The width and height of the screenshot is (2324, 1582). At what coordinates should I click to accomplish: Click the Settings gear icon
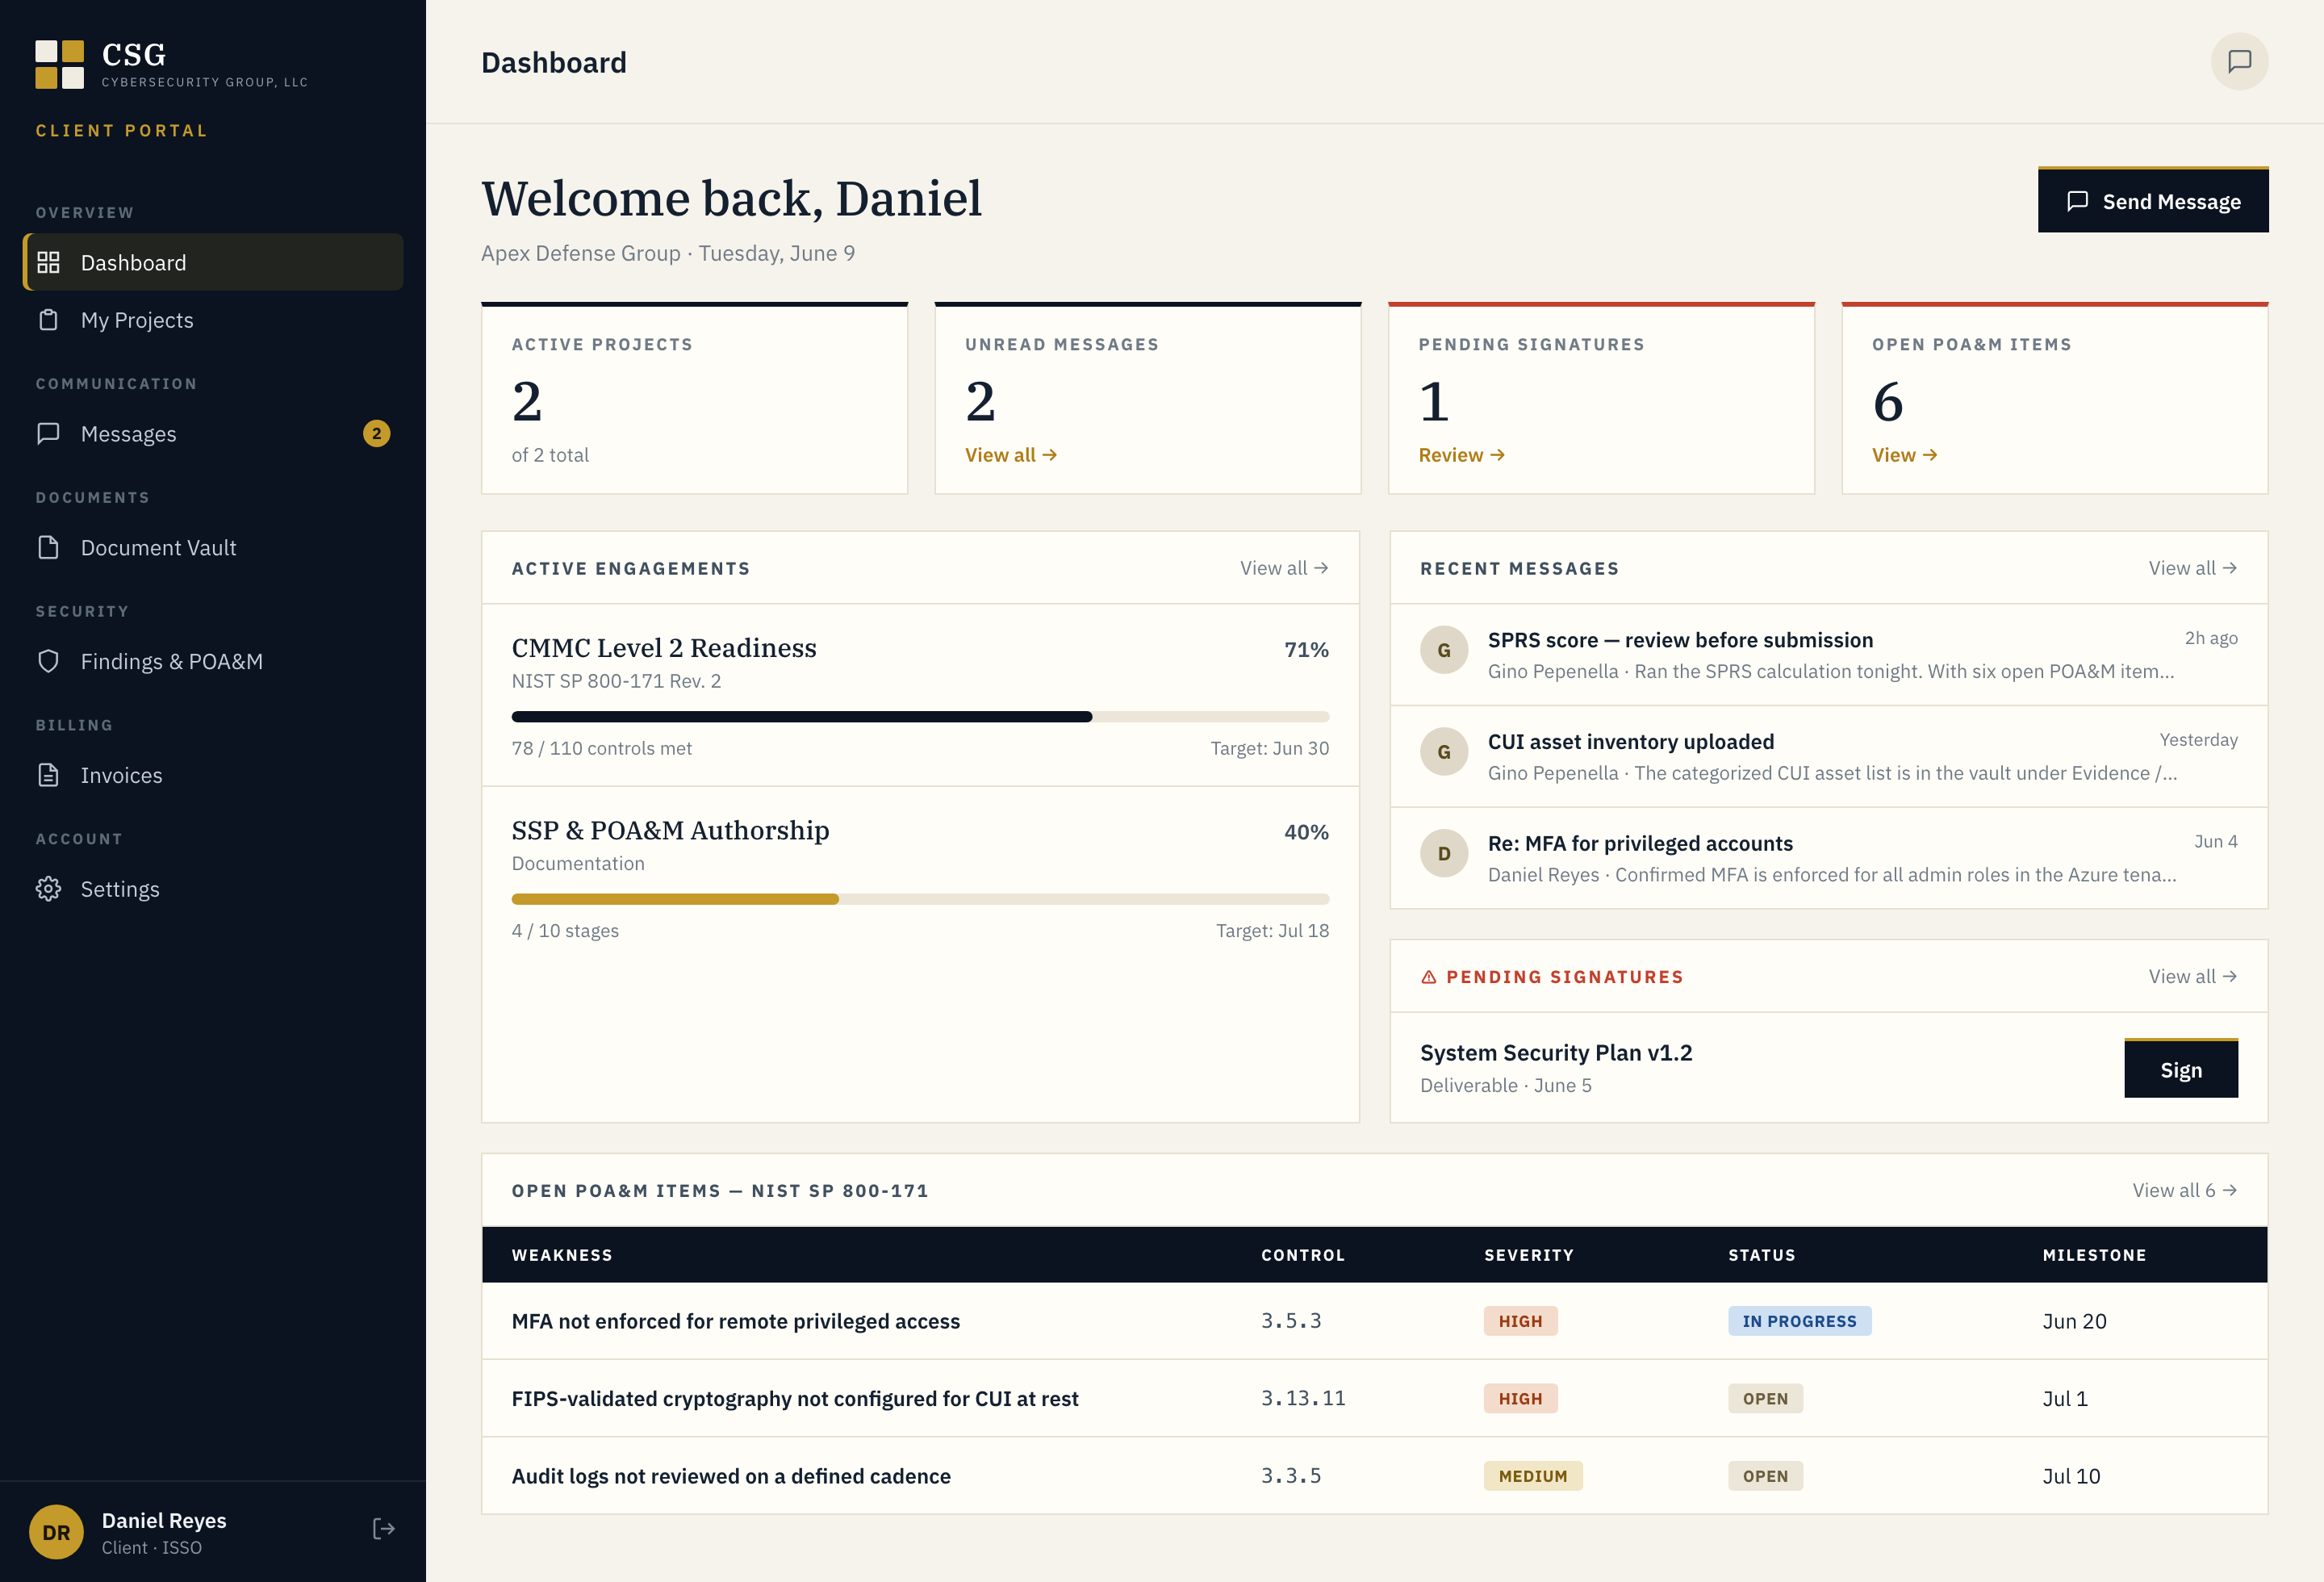click(x=48, y=889)
